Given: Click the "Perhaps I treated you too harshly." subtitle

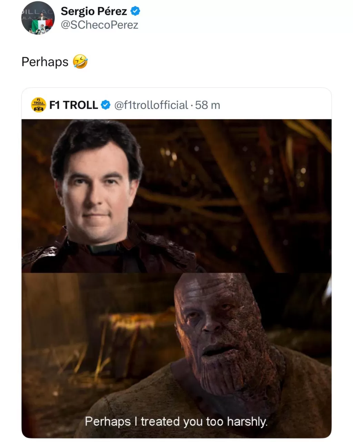Looking at the screenshot, I should click(176, 421).
